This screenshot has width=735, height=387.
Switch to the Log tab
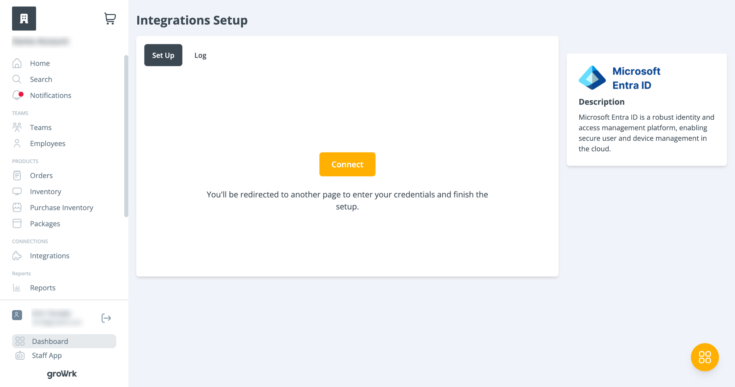(200, 55)
